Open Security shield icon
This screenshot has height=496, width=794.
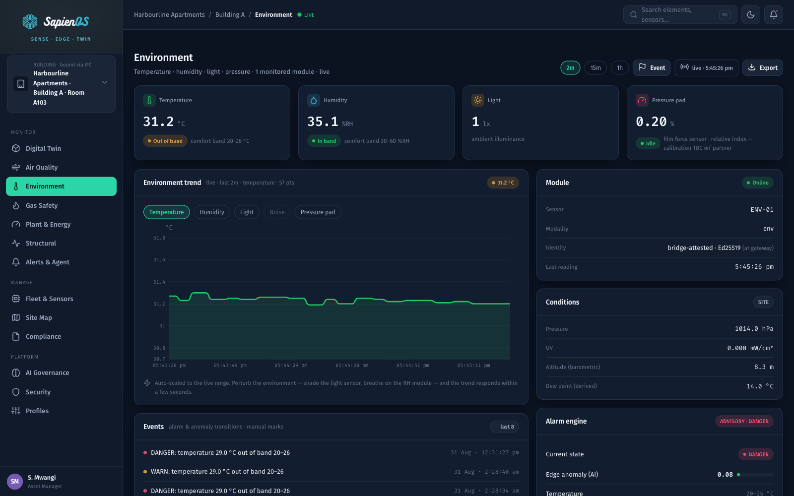click(x=16, y=392)
